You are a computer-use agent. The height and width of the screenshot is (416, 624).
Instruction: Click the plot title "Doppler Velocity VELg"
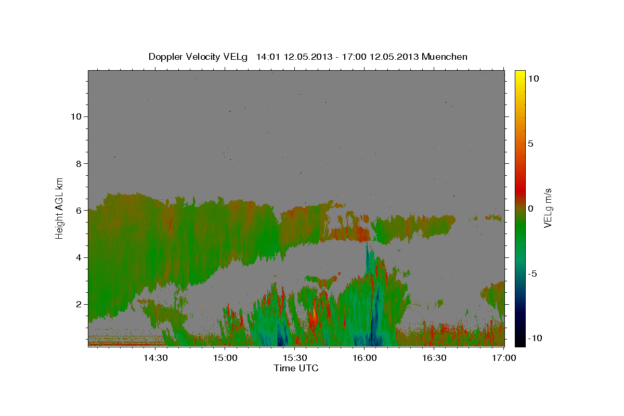tap(199, 57)
